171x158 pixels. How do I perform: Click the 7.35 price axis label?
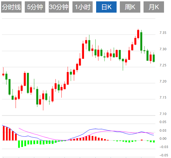(x=163, y=33)
